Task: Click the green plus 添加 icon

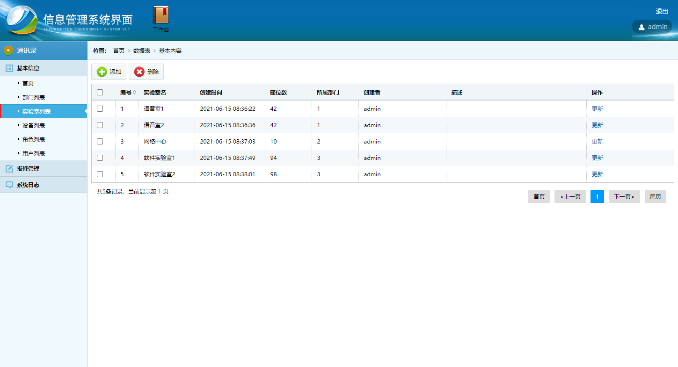Action: pos(102,72)
